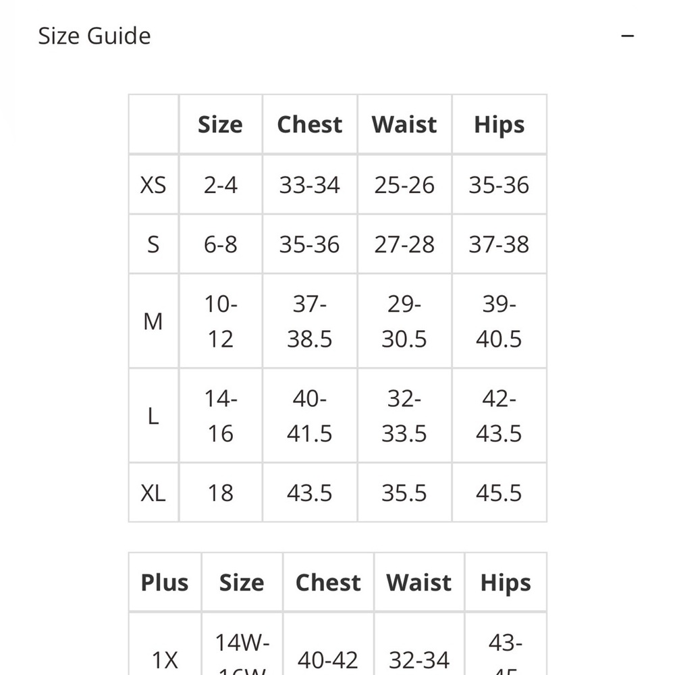Select the XL size 18 cell
This screenshot has width=675, height=675.
click(221, 493)
